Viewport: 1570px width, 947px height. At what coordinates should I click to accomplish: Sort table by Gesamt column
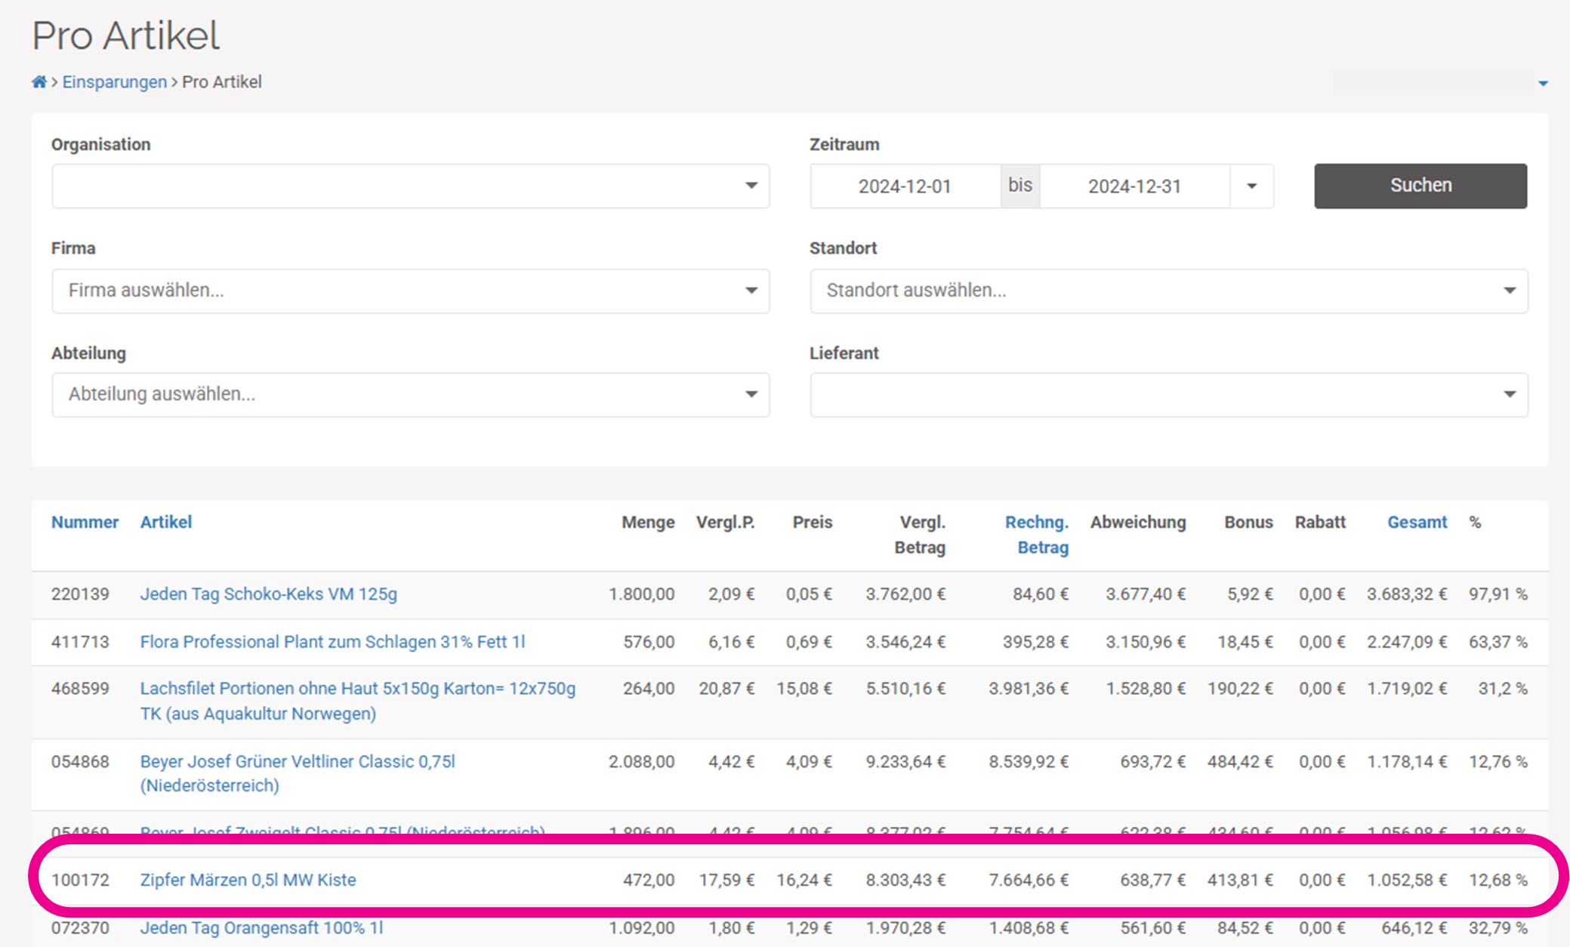pyautogui.click(x=1417, y=522)
